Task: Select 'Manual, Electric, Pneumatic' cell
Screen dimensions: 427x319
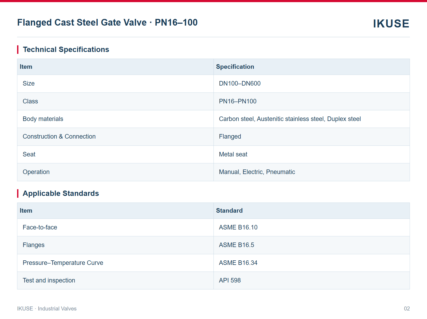Action: coord(257,172)
